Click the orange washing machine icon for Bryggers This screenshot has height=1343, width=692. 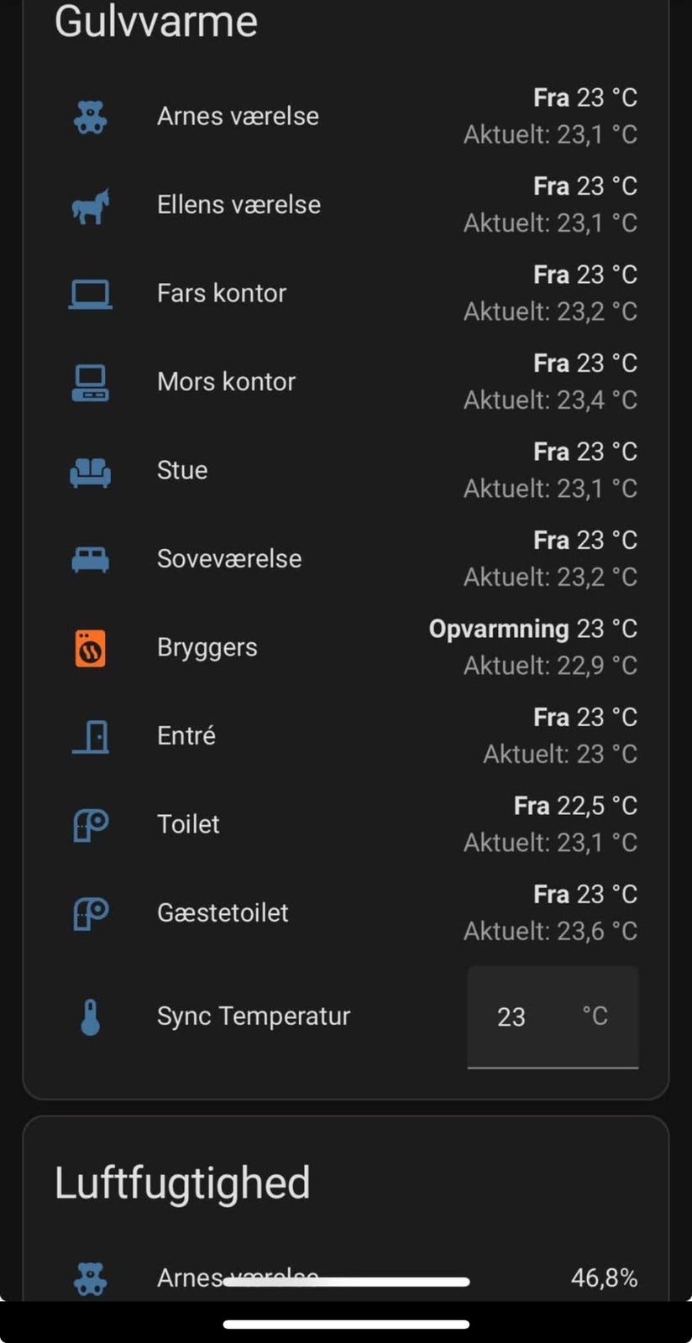click(x=91, y=648)
